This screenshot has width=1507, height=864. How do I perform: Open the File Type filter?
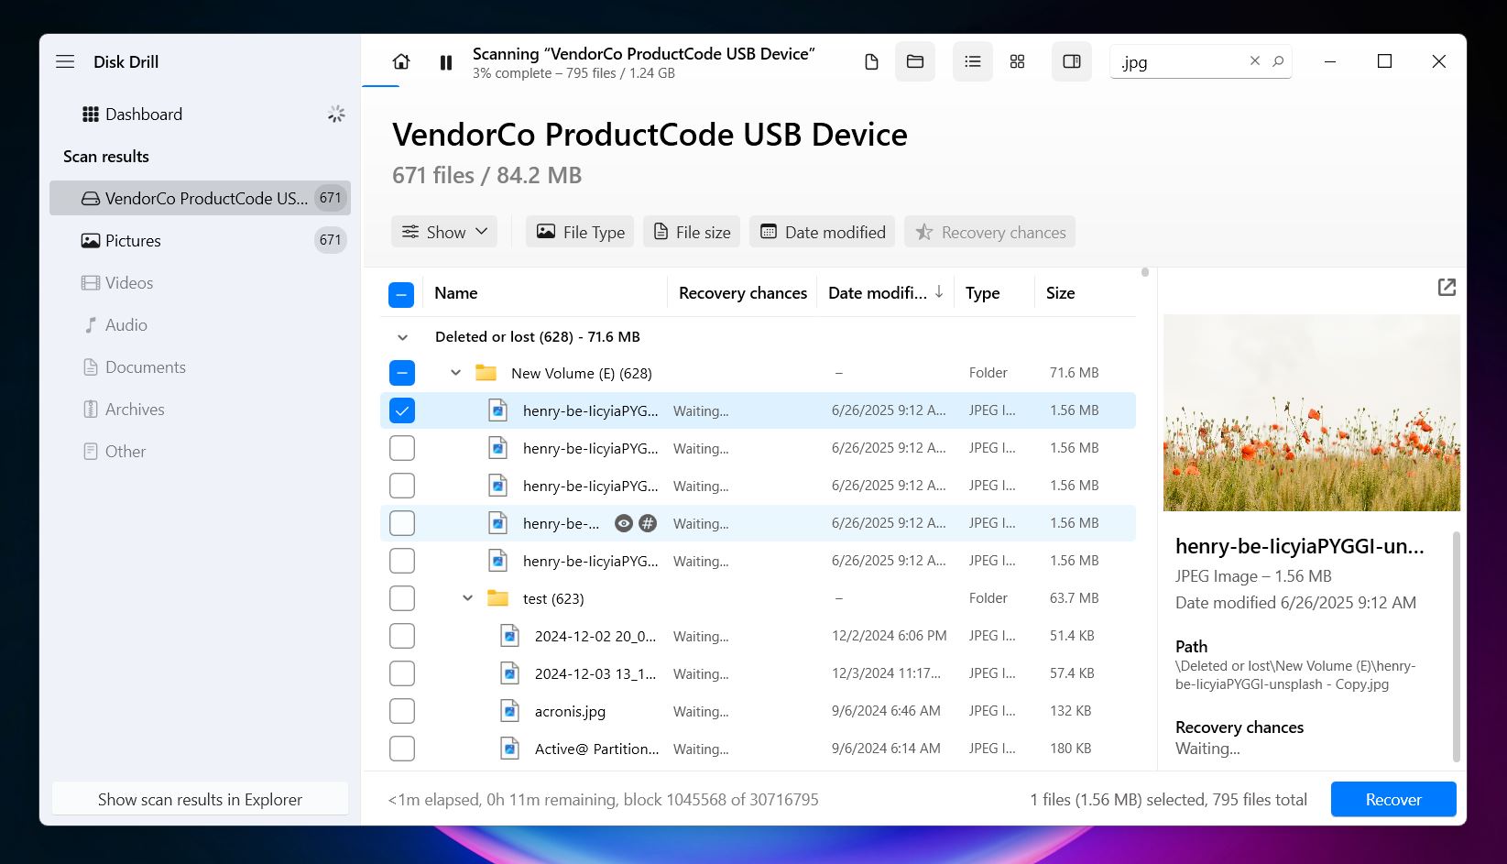coord(580,232)
